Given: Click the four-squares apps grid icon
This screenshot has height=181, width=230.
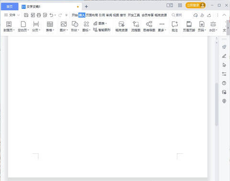Looking at the screenshot, I should (180, 5).
